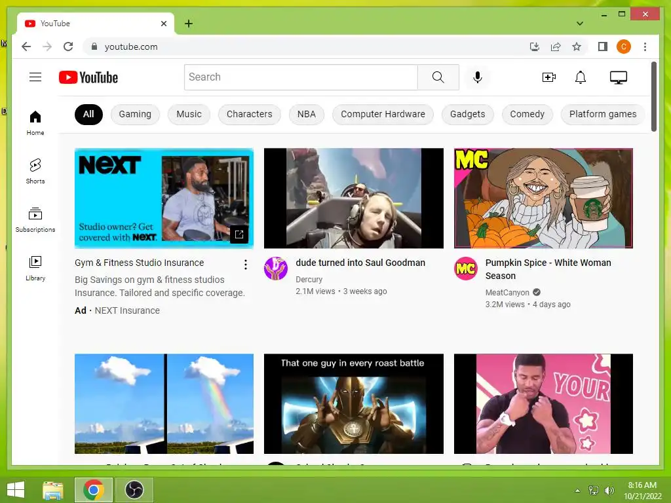The height and width of the screenshot is (503, 671).
Task: Open the notifications bell
Action: click(x=581, y=77)
